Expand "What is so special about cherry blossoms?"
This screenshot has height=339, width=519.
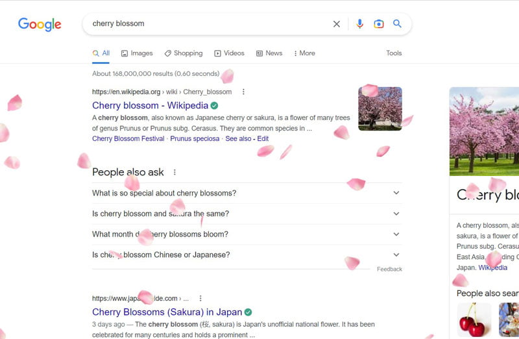coord(247,193)
